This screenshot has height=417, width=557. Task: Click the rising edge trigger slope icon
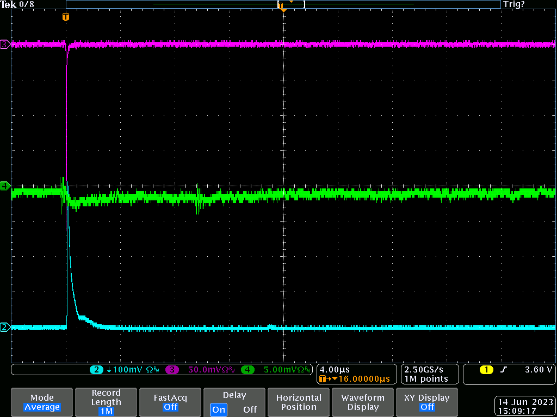tap(504, 370)
